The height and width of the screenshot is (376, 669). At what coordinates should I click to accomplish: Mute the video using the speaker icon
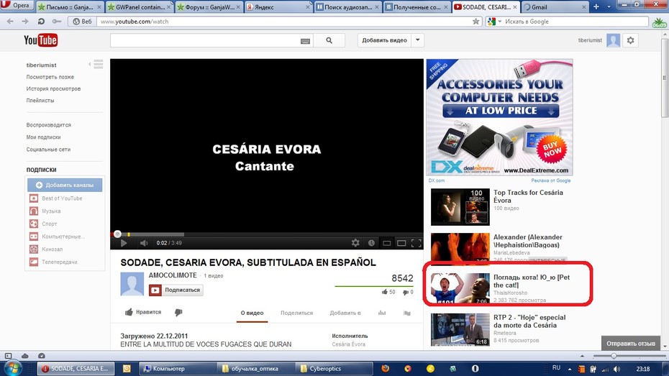(x=144, y=243)
